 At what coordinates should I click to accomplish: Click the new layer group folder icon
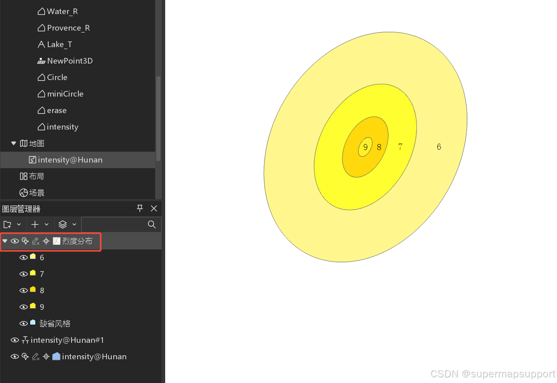tap(7, 224)
